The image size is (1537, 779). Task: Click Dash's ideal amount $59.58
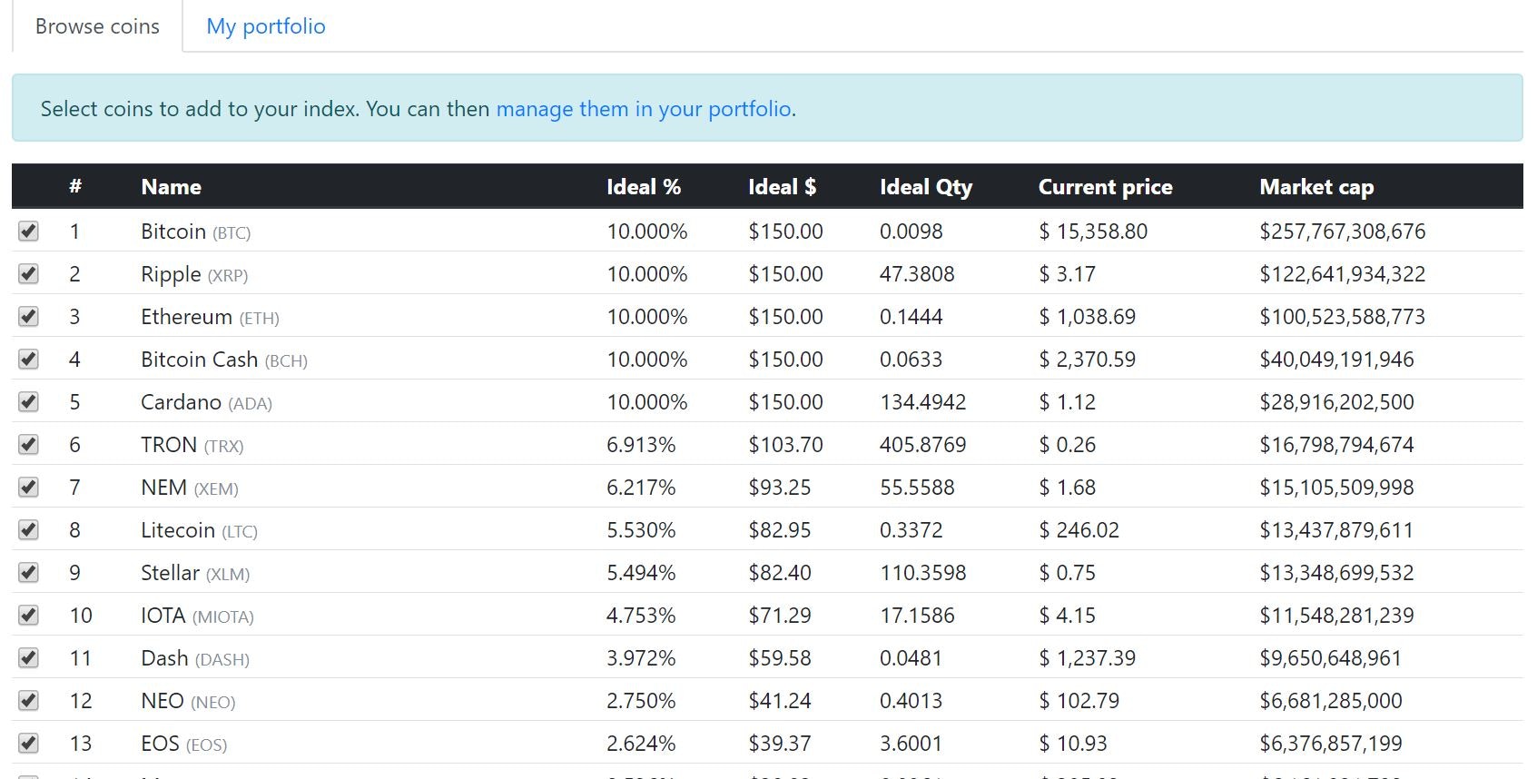780,658
